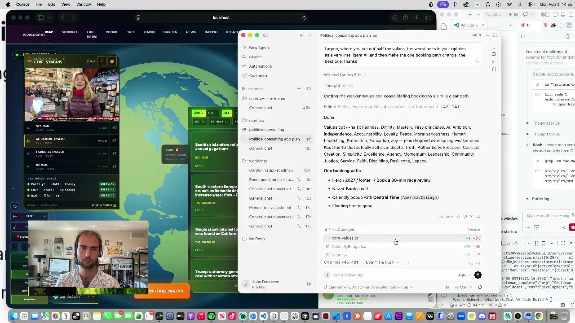This screenshot has height=323, width=575.
Task: Give thumbs up to the agent response
Action: [x=458, y=217]
